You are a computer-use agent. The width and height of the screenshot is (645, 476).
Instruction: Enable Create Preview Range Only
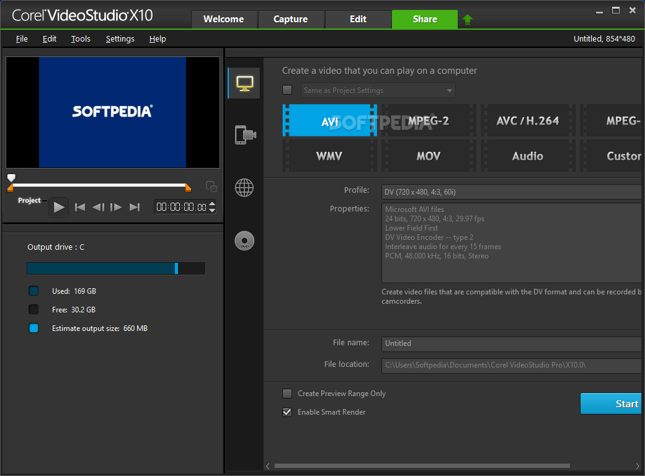click(x=287, y=394)
